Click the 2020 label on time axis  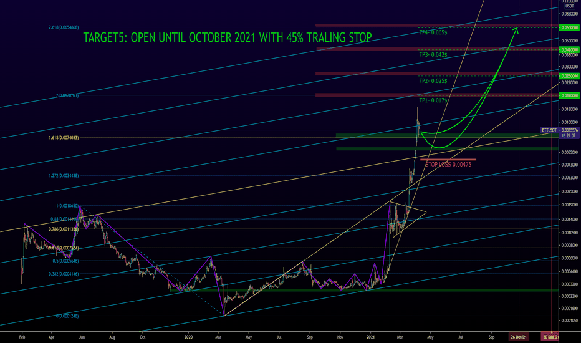pos(189,337)
